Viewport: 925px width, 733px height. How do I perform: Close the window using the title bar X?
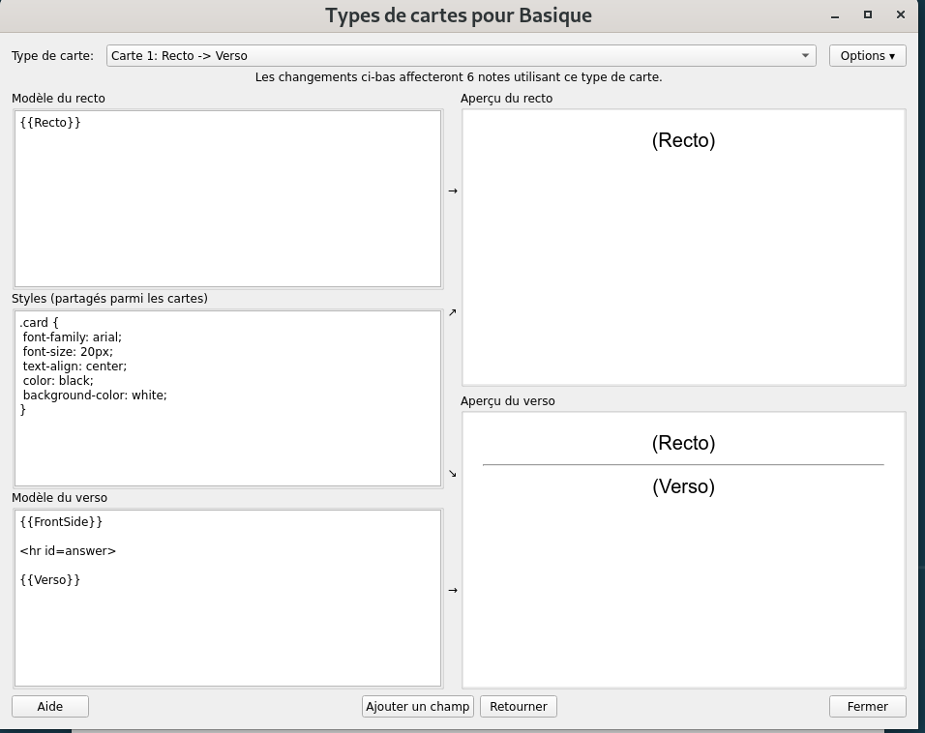point(902,15)
